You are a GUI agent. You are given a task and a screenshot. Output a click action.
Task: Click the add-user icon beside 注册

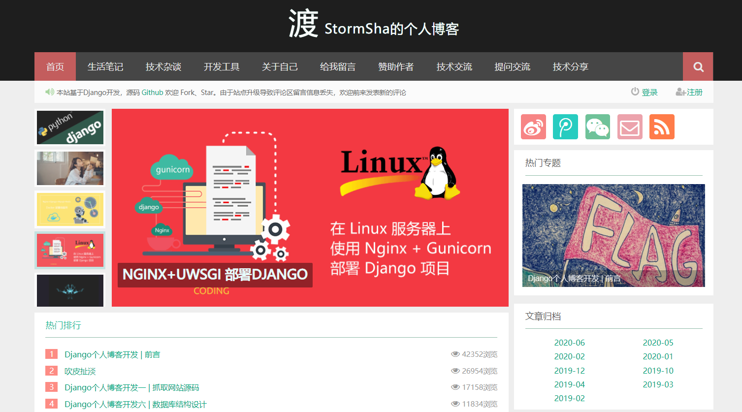coord(680,92)
